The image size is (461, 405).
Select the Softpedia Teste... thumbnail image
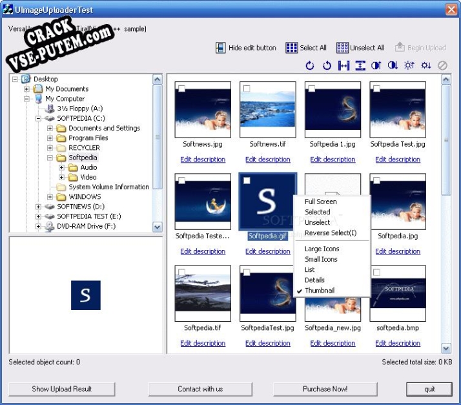[203, 202]
